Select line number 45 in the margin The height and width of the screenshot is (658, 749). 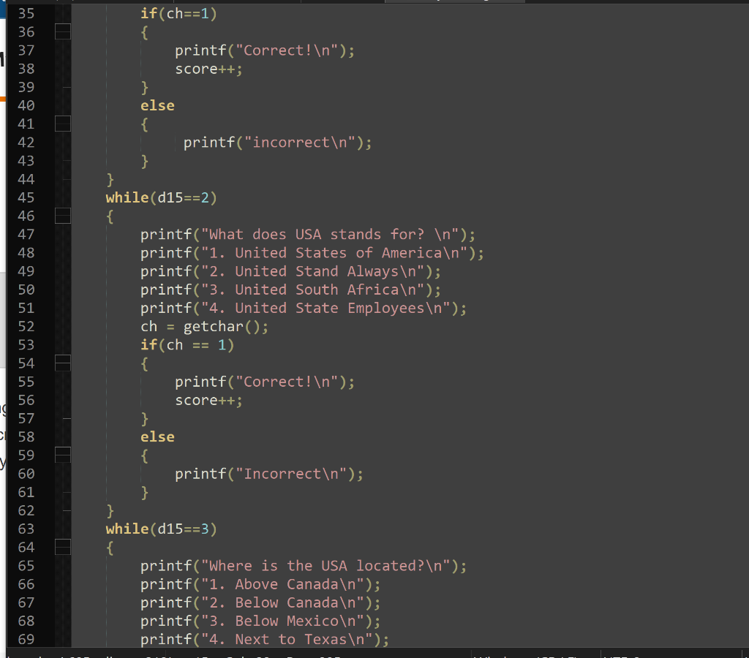click(x=26, y=197)
